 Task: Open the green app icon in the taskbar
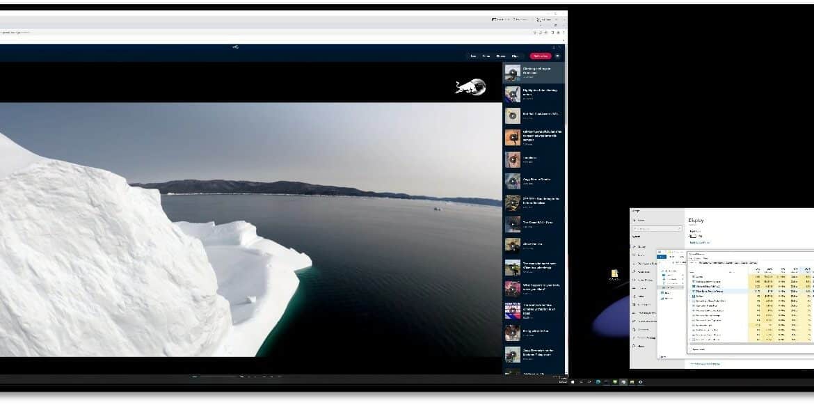[x=614, y=382]
